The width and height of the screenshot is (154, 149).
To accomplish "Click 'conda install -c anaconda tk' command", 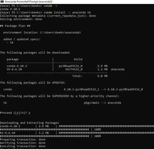I will coord(67,13).
